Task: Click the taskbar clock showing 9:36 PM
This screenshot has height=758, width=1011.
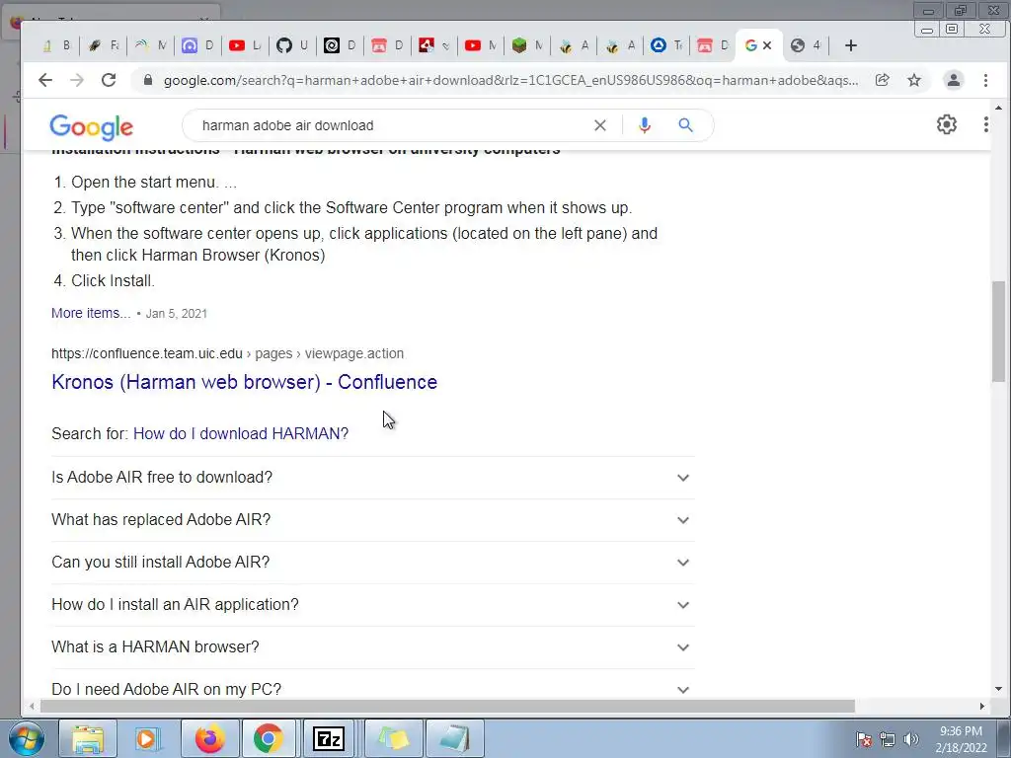Action: (962, 739)
